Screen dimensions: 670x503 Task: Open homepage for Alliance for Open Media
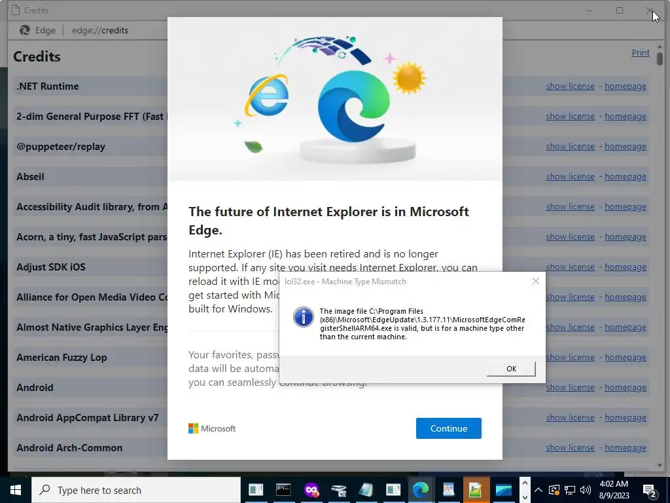[x=625, y=297]
